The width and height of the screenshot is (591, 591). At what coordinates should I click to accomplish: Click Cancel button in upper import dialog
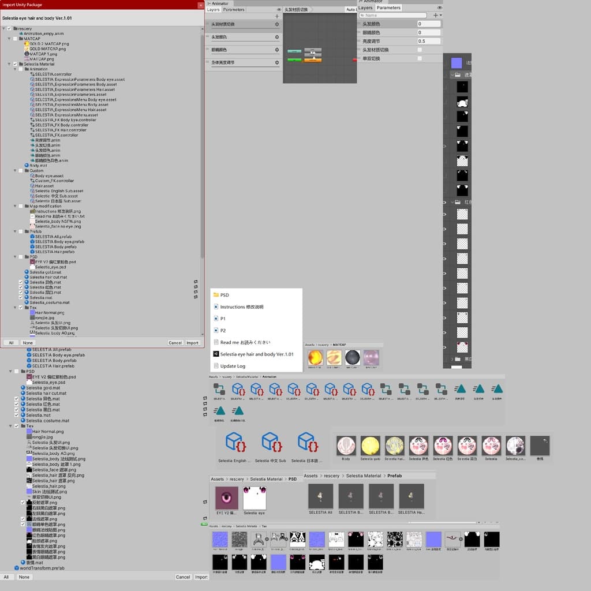(175, 343)
